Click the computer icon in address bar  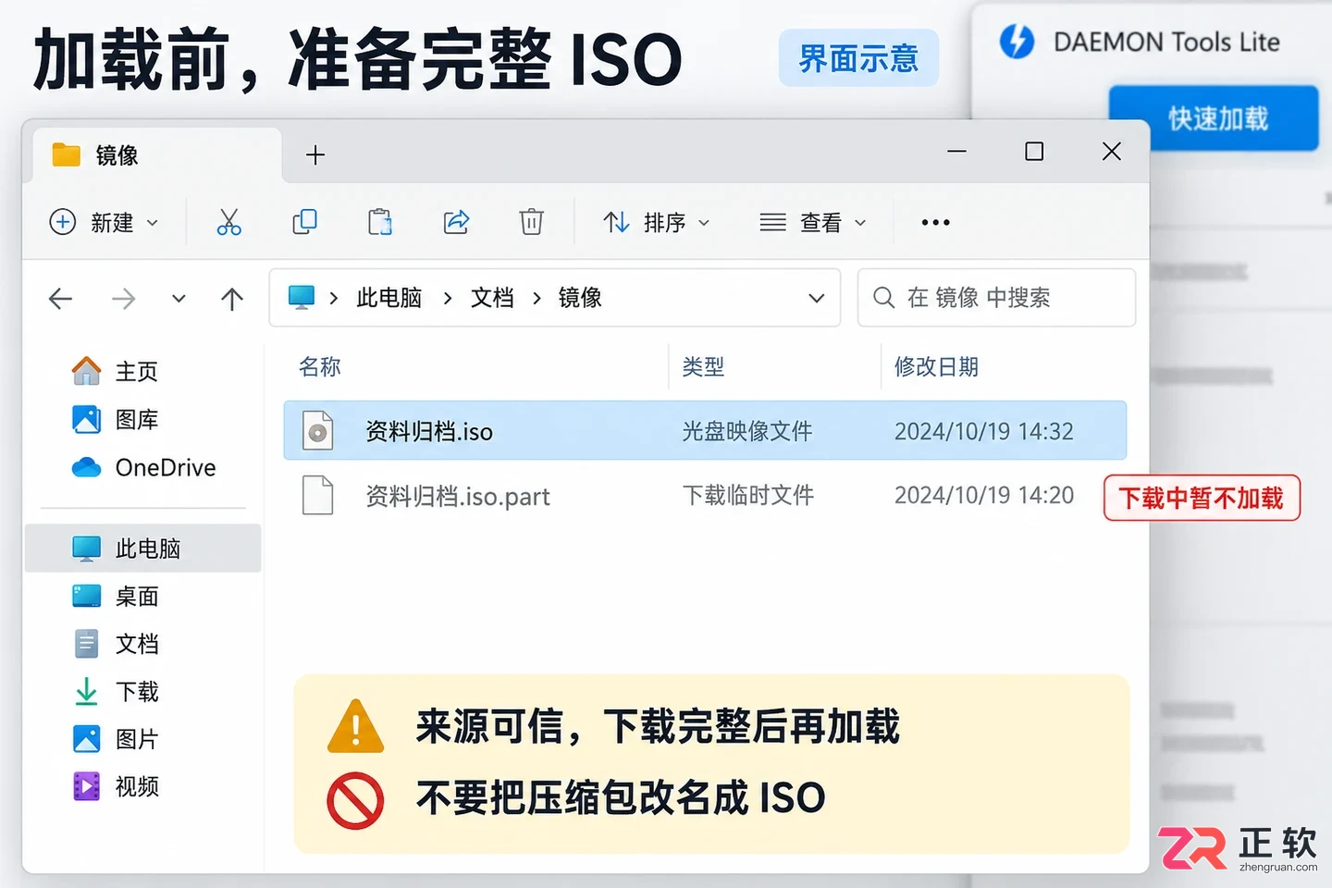[x=302, y=297]
